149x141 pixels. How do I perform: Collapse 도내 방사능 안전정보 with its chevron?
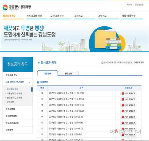30,82
